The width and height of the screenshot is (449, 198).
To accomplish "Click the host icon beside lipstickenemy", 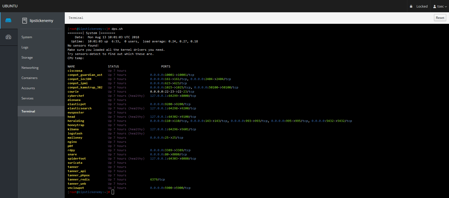I will click(x=25, y=21).
